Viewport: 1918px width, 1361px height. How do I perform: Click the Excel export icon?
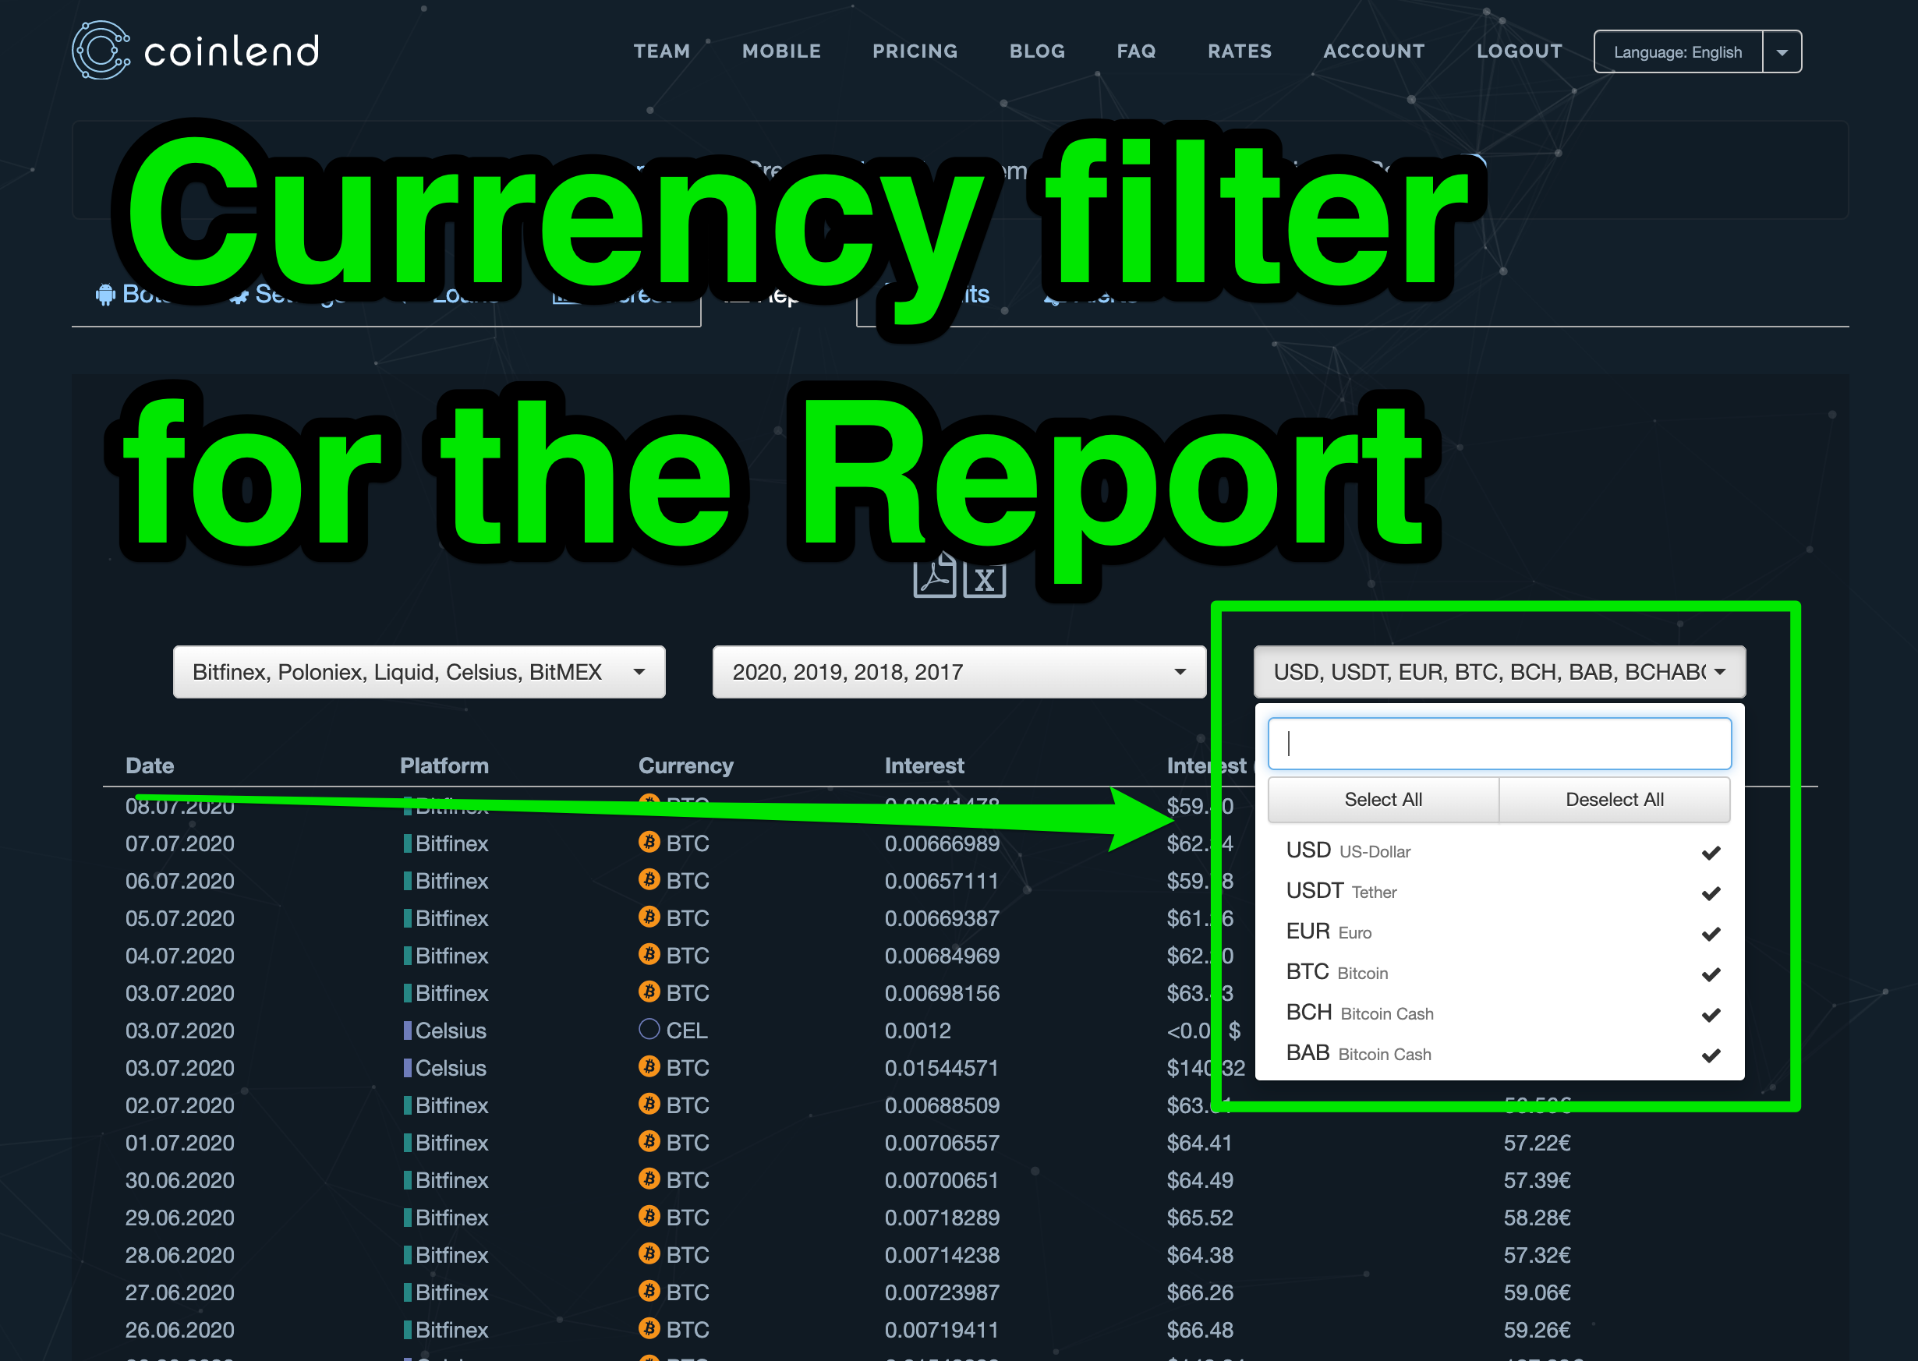[x=984, y=580]
